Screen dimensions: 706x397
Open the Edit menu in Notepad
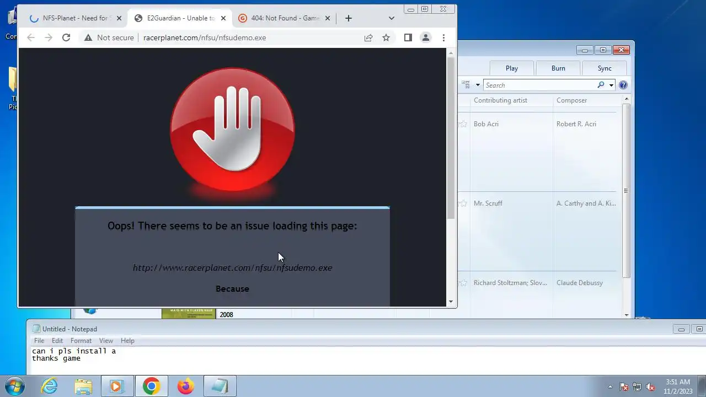click(57, 341)
